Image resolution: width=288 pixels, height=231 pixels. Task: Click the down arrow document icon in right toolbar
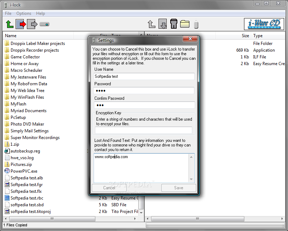point(162,24)
